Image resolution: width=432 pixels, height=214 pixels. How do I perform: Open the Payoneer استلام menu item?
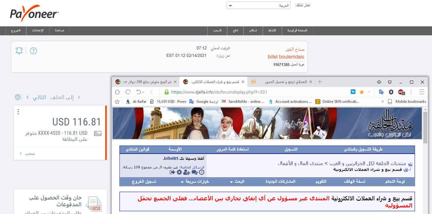(253, 31)
